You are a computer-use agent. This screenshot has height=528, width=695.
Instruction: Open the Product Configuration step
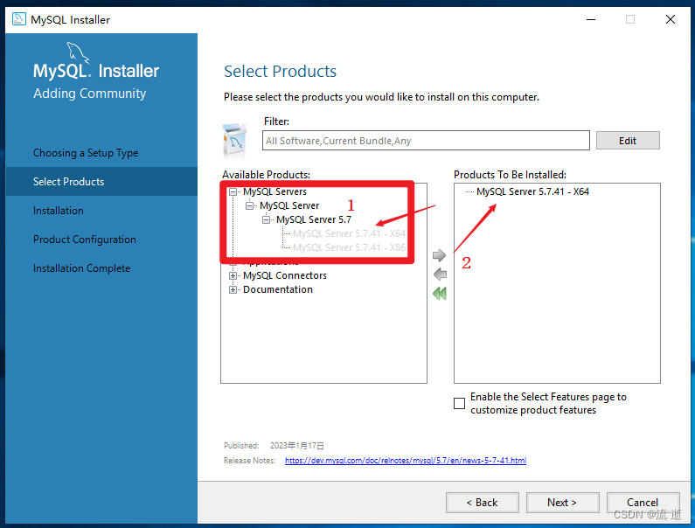click(84, 240)
